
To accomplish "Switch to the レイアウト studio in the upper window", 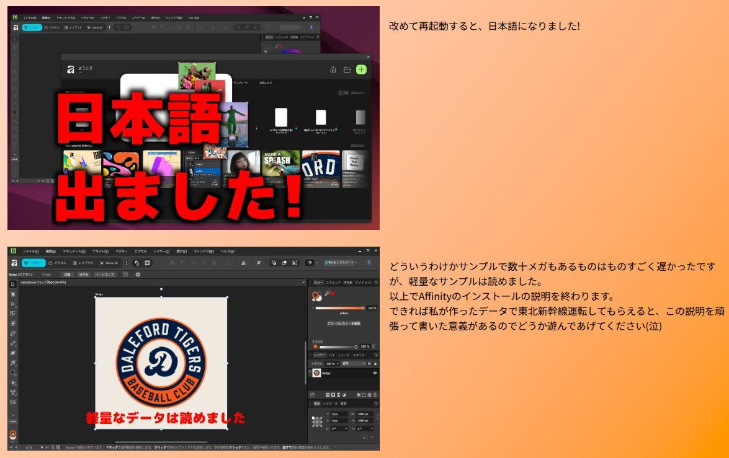I will [73, 27].
